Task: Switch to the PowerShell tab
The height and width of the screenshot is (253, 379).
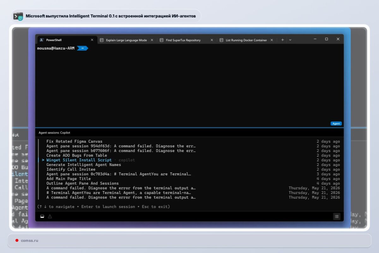Action: 67,40
